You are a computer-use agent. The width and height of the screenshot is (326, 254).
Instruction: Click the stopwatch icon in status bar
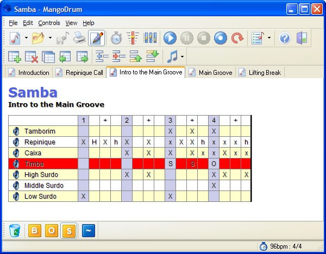tap(264, 246)
